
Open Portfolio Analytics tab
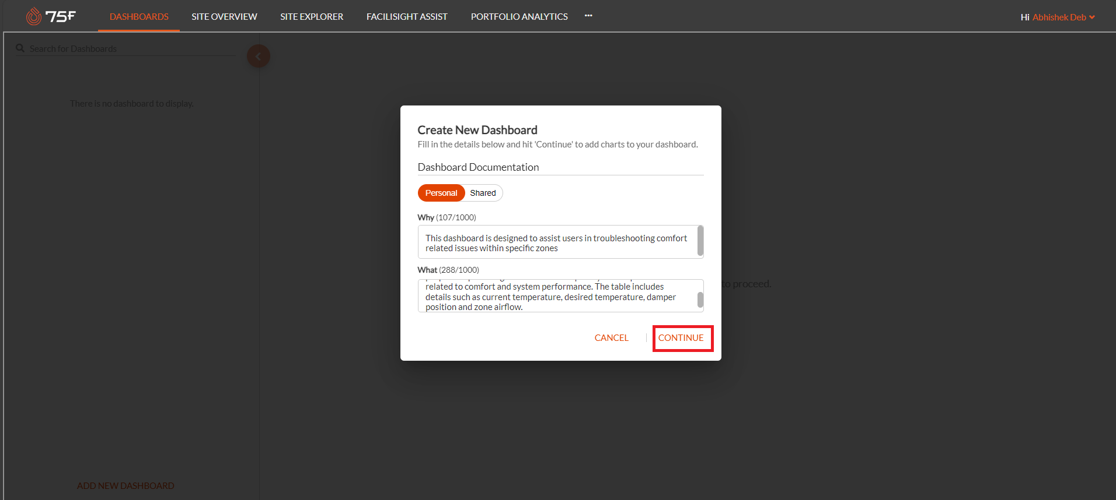coord(519,16)
